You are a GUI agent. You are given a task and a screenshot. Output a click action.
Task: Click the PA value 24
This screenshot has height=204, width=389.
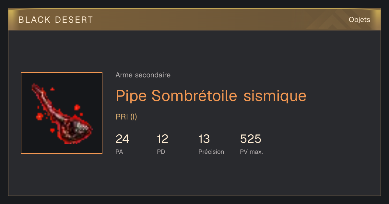(x=122, y=139)
